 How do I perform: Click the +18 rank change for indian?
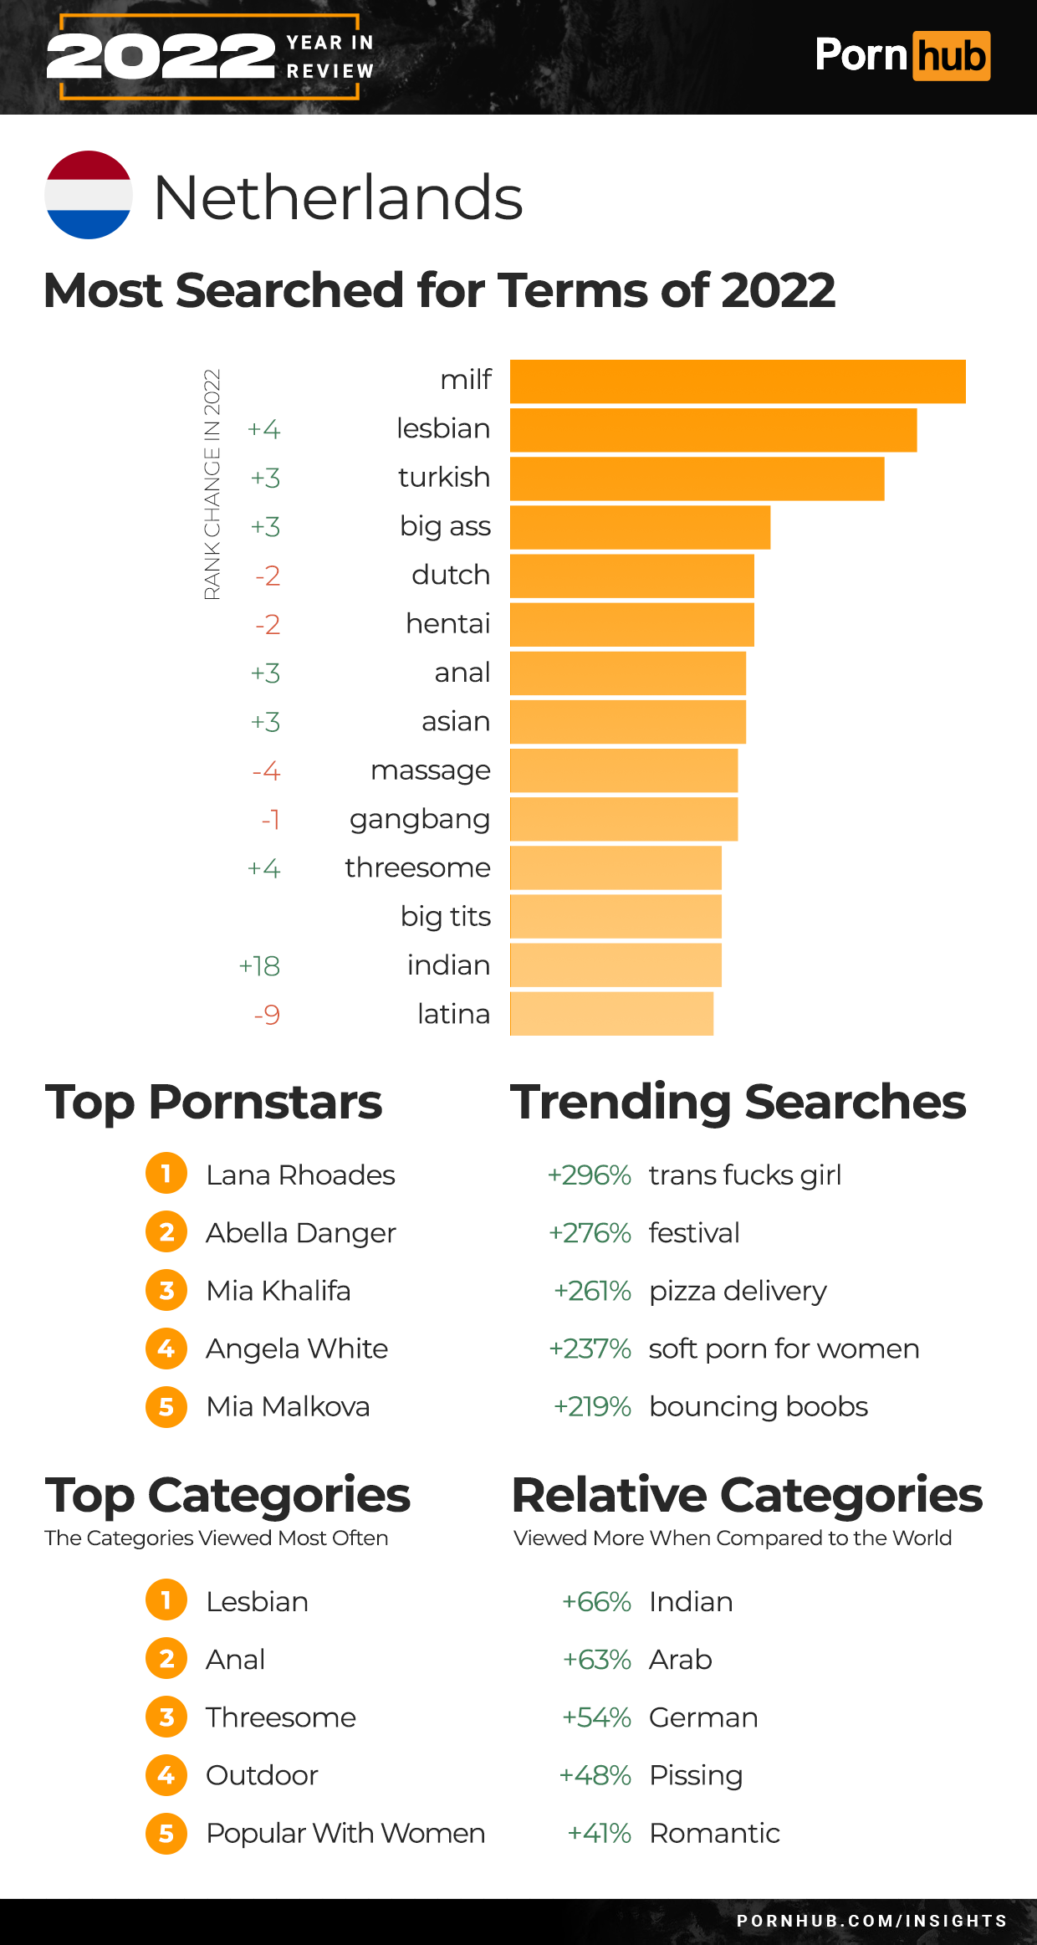259,966
